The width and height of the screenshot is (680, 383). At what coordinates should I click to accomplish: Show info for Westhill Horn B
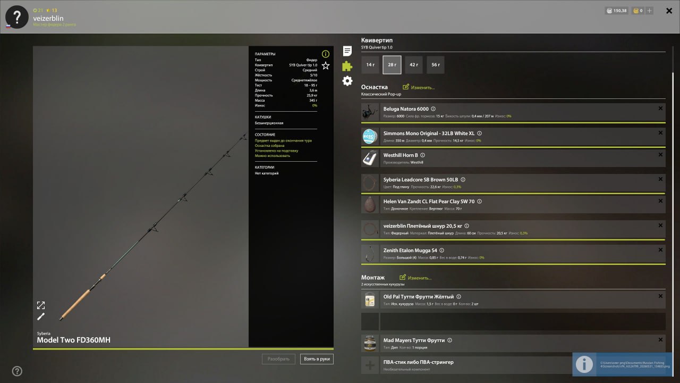[423, 155]
